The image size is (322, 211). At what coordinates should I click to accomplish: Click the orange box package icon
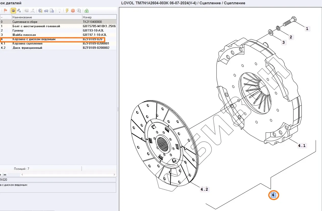click(x=73, y=11)
